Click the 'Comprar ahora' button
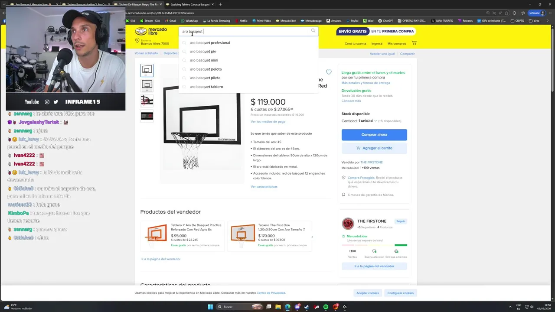Image resolution: width=555 pixels, height=312 pixels. (374, 135)
